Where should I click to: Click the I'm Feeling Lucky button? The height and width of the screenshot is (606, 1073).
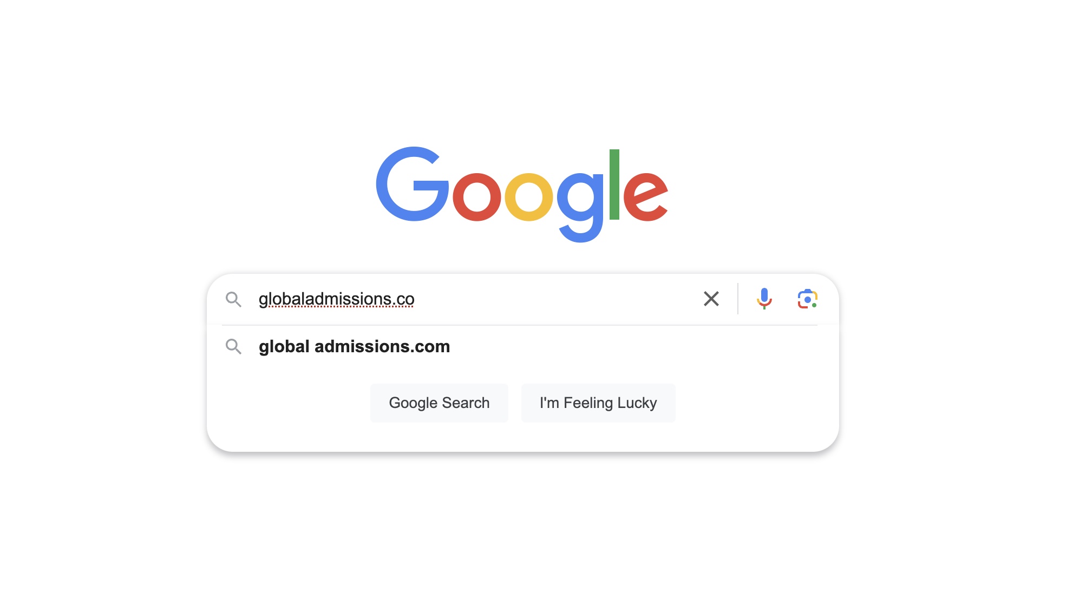point(598,403)
